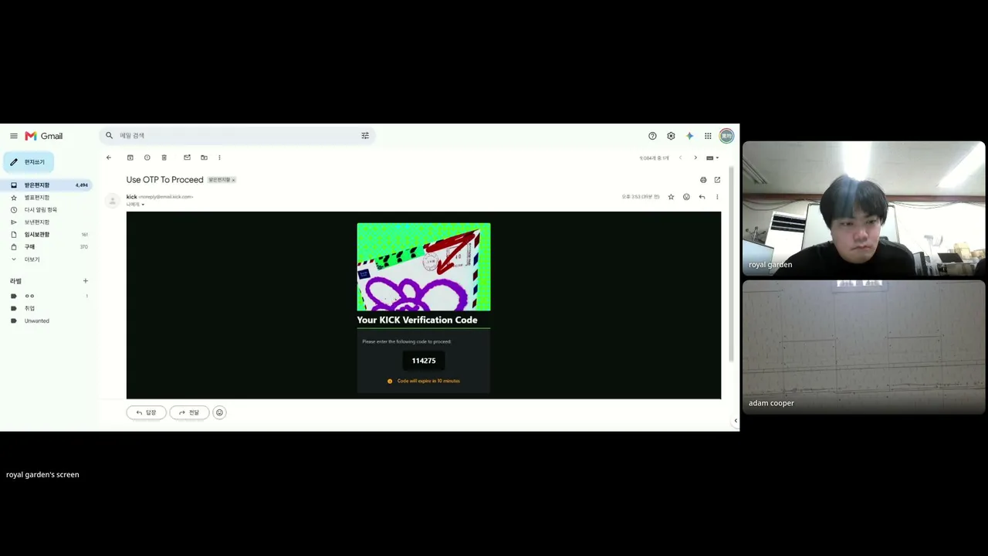The image size is (988, 556).
Task: Open Gmail settings gear
Action: tap(671, 136)
